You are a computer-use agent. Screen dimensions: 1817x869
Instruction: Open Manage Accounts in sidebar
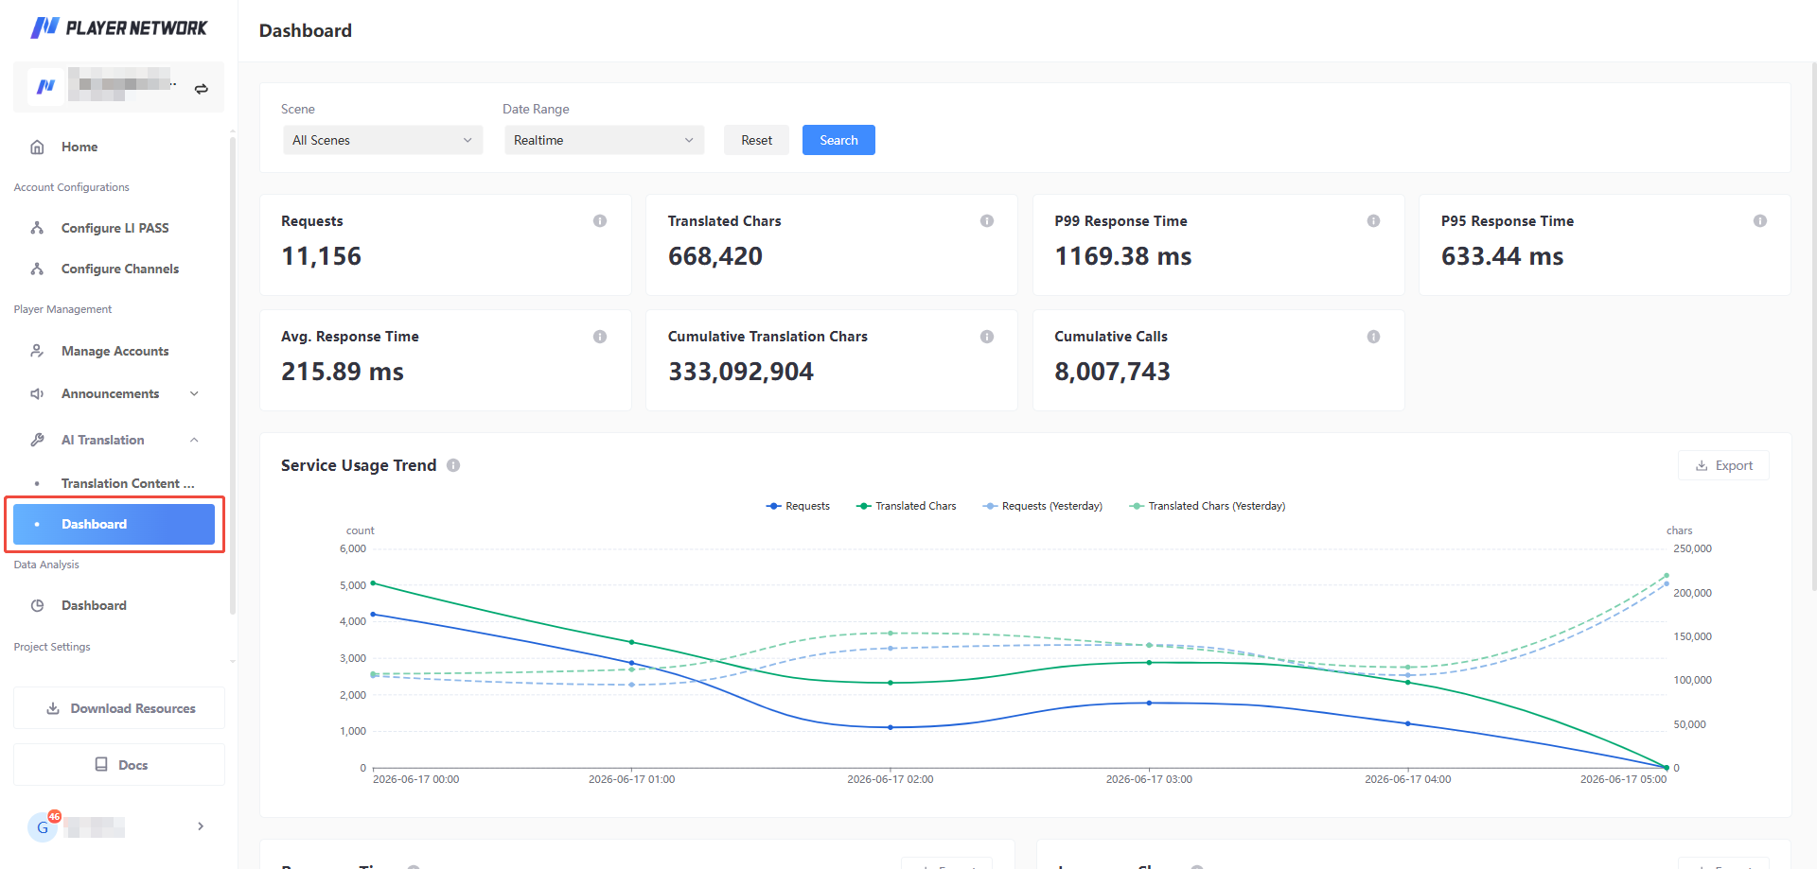coord(115,351)
